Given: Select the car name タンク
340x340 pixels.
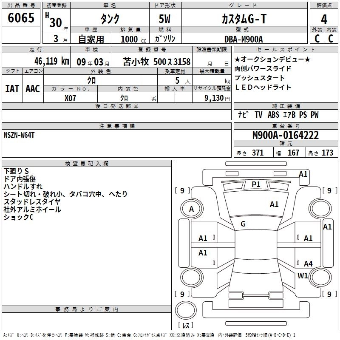Looking at the screenshot, I should point(109,20).
